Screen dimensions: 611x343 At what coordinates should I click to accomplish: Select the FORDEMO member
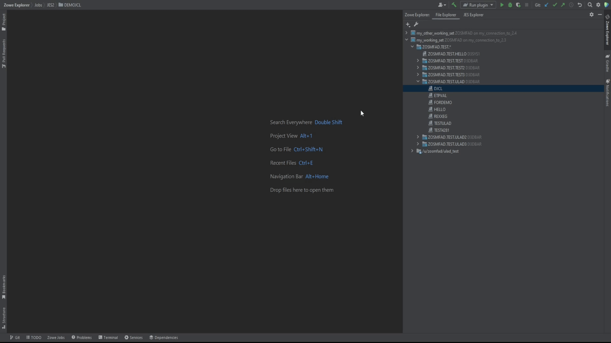[443, 103]
